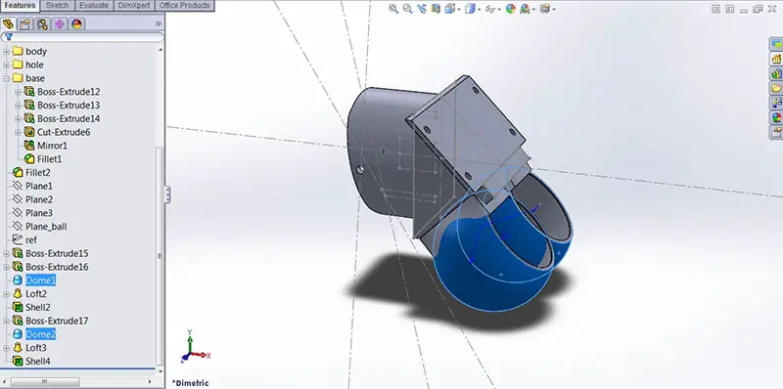Expand Boss-Extrude12 in the tree
This screenshot has width=783, height=389.
(x=18, y=92)
